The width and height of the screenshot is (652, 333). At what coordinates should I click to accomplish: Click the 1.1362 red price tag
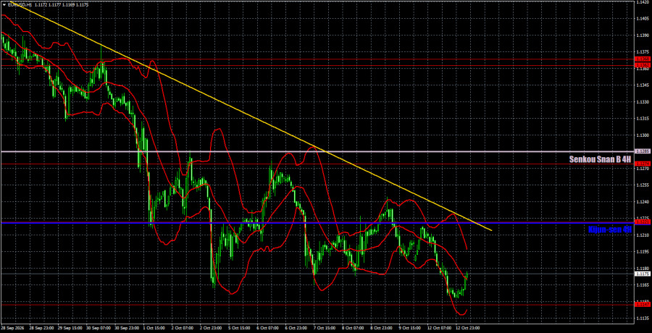[643, 65]
